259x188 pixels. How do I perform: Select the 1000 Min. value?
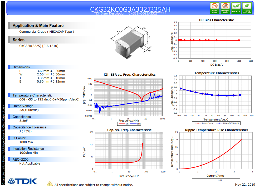tap(27, 142)
